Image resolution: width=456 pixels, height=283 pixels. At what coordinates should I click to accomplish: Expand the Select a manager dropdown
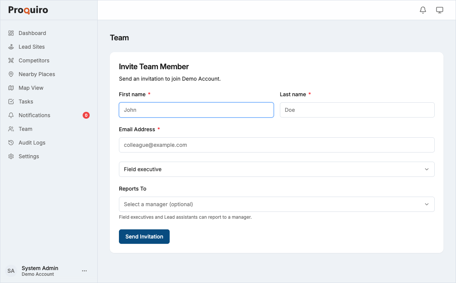(277, 204)
